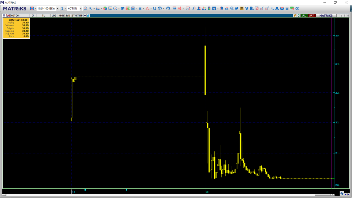Click the magnifier search icon after KOTON
The height and width of the screenshot is (198, 352).
(86, 8)
